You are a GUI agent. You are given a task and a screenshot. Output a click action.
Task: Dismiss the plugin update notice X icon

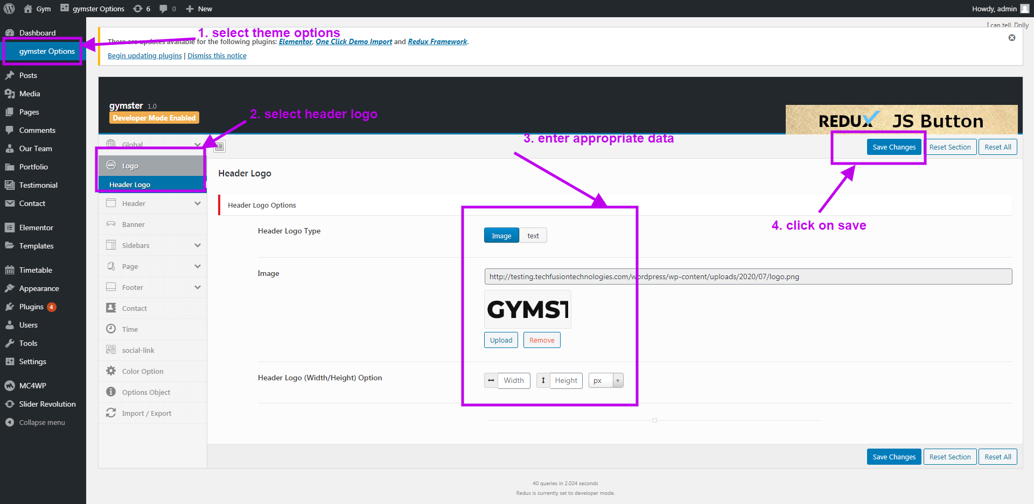tap(1011, 38)
